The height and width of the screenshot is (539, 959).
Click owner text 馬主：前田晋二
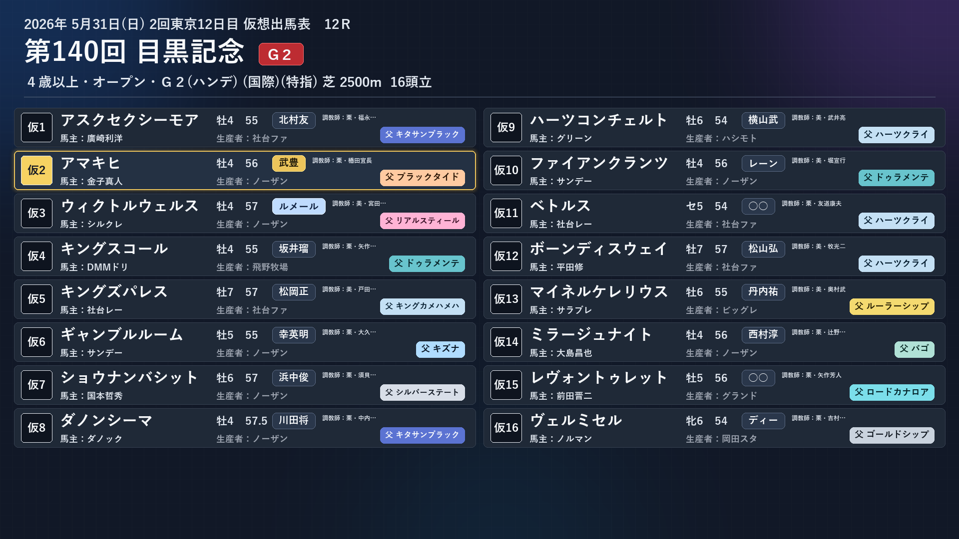coord(561,396)
